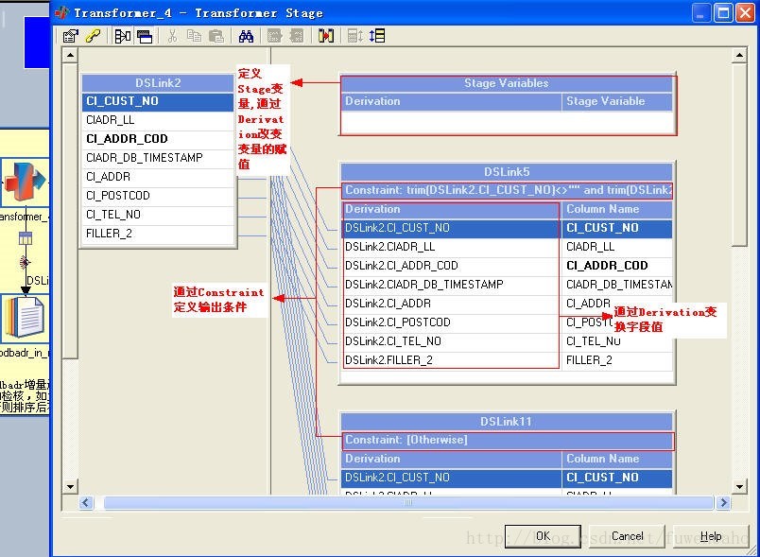Click the Paste toolbar icon
The width and height of the screenshot is (760, 557).
[x=216, y=36]
